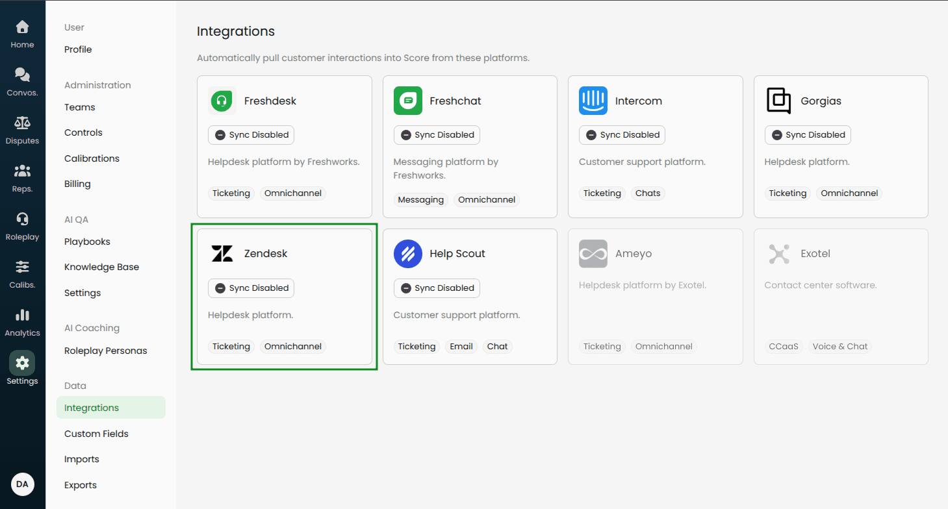The width and height of the screenshot is (948, 509).
Task: Click Omnichannel tag on Zendesk card
Action: pos(293,347)
